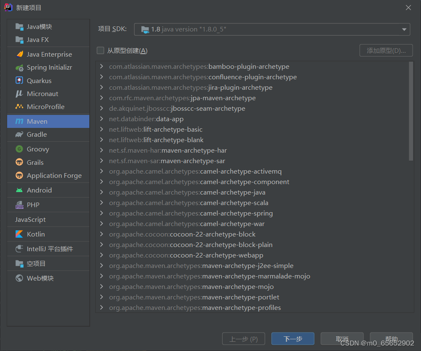Select Java Enterprise label

[x=49, y=55]
